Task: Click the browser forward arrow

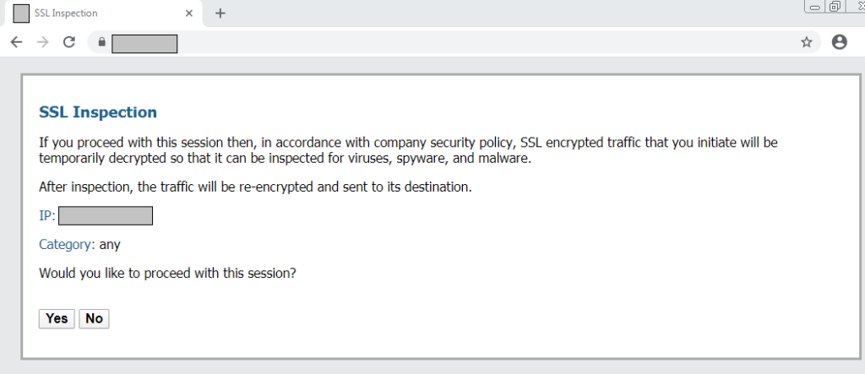Action: point(42,42)
